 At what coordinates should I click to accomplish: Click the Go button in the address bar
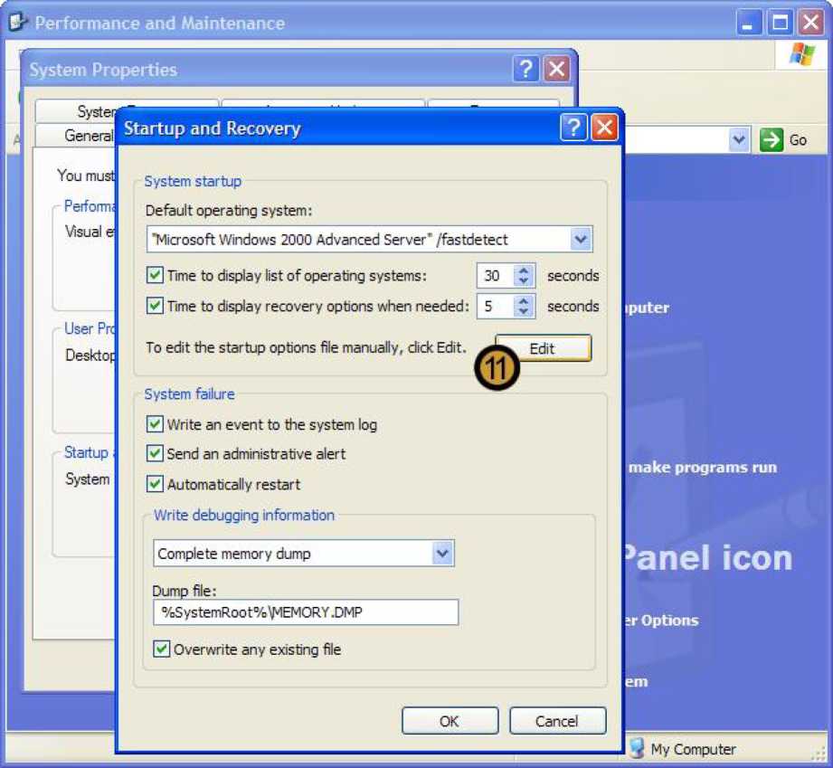[x=783, y=140]
